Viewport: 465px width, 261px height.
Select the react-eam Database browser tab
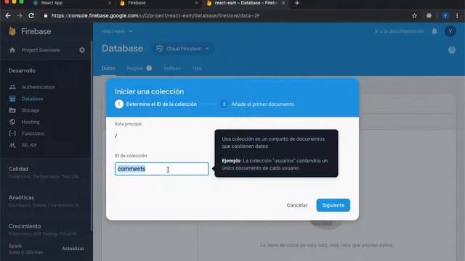245,3
